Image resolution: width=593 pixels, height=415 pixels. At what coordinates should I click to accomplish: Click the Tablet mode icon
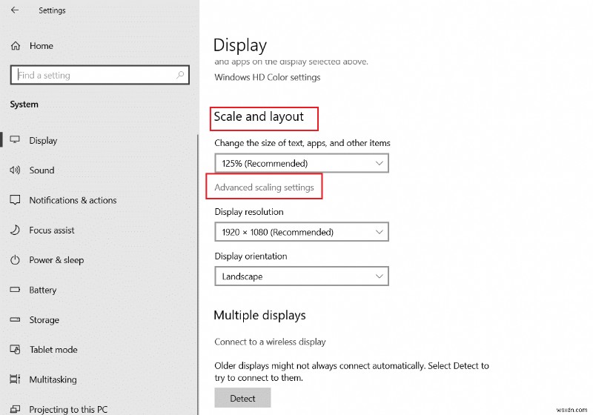pos(15,350)
